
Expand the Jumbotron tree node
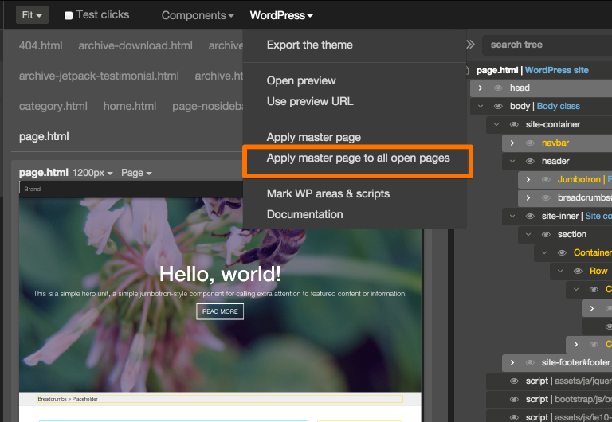pyautogui.click(x=528, y=179)
